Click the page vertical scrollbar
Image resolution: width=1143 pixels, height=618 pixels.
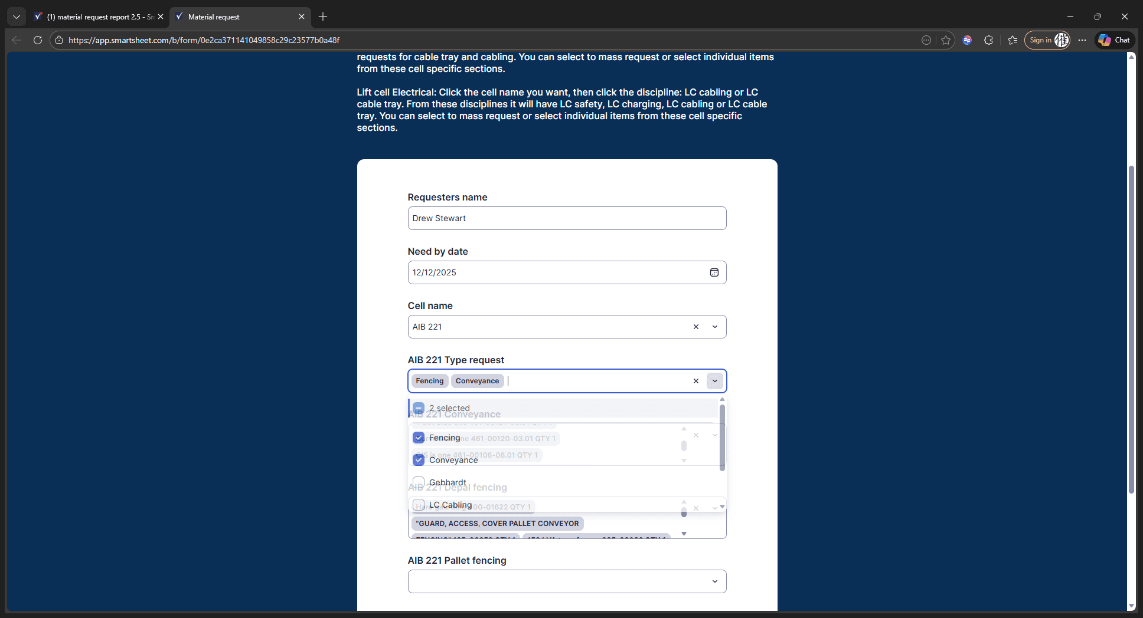tap(1131, 329)
